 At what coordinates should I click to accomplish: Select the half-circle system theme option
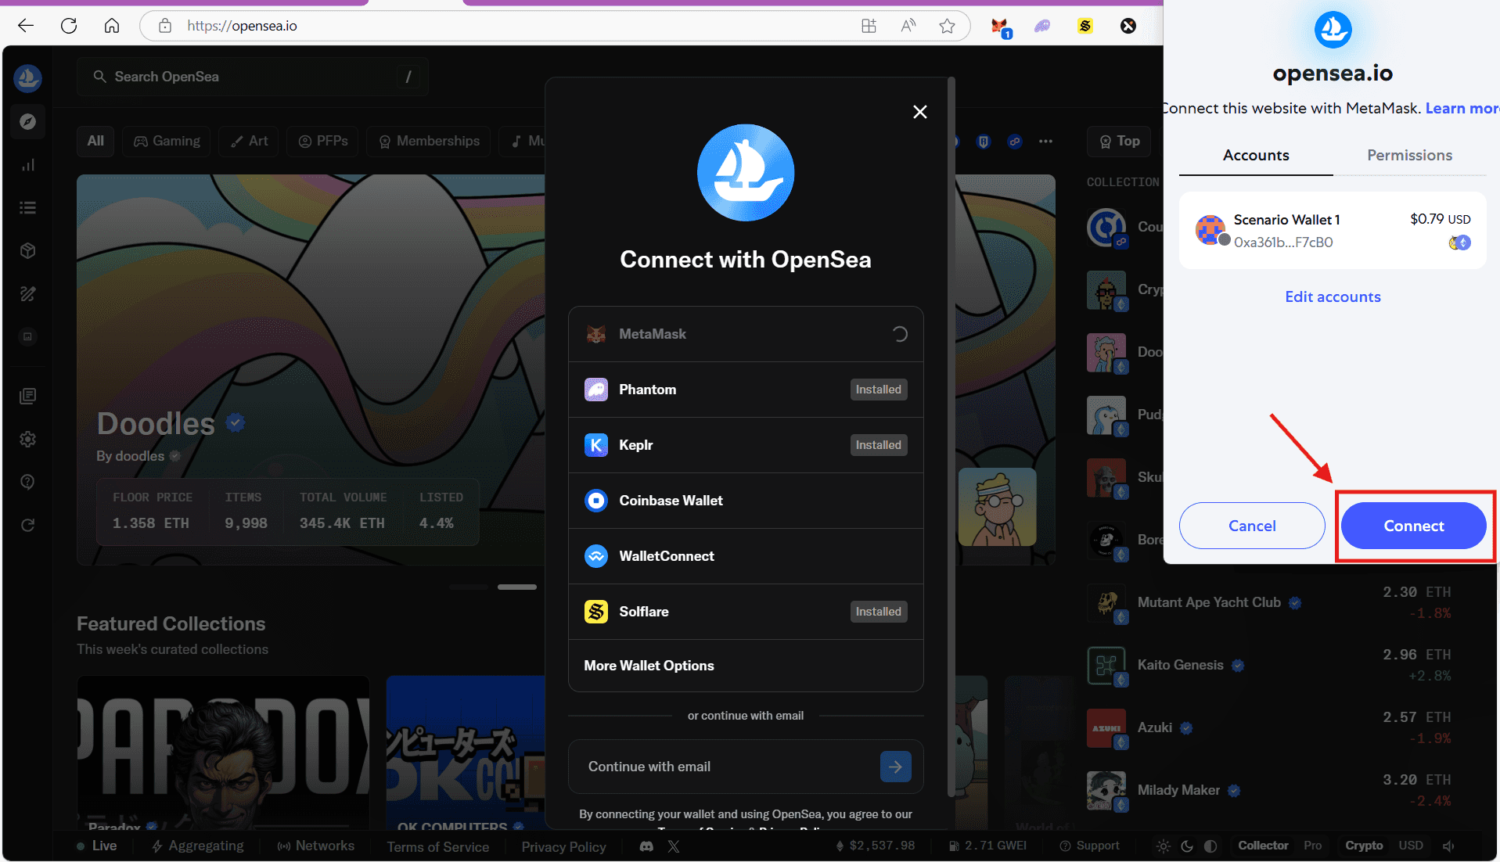point(1210,846)
